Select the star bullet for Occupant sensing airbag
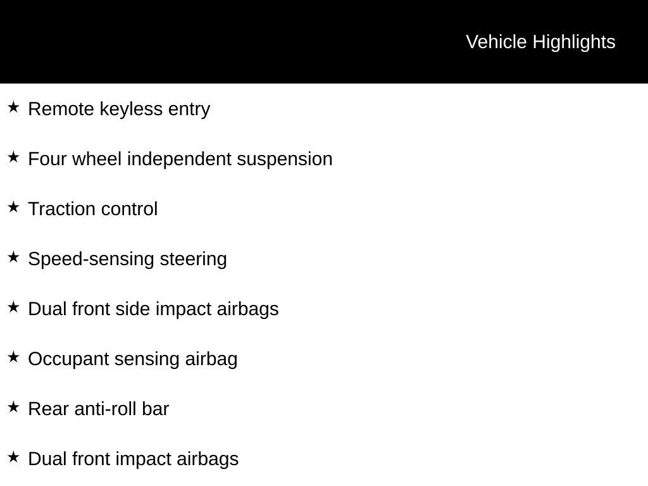This screenshot has width=648, height=486. coord(13,358)
